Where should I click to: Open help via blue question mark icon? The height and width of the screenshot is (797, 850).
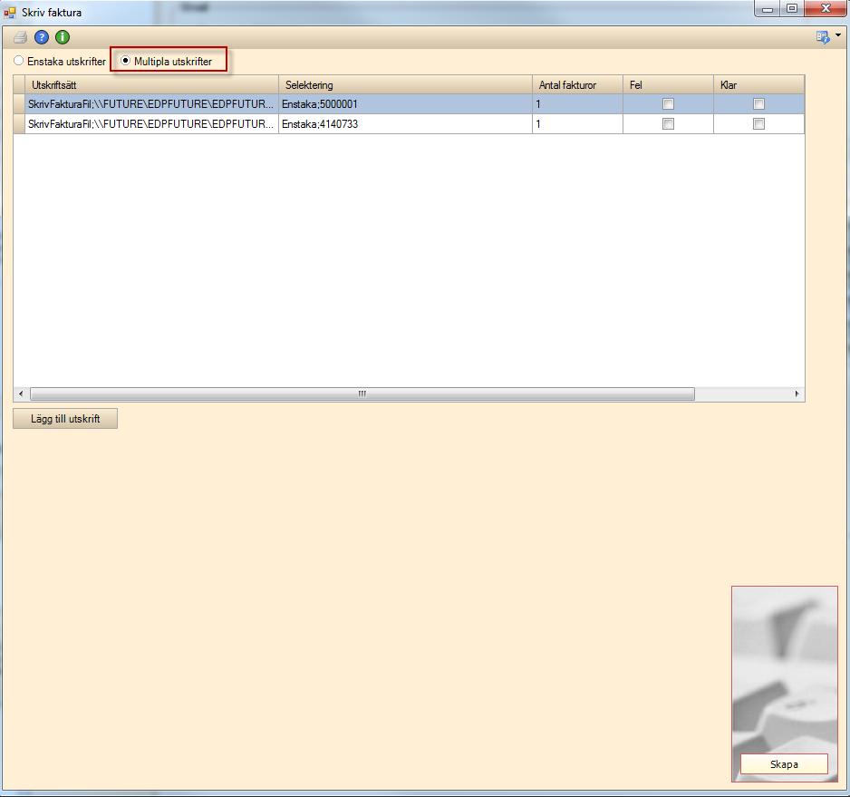(x=41, y=37)
